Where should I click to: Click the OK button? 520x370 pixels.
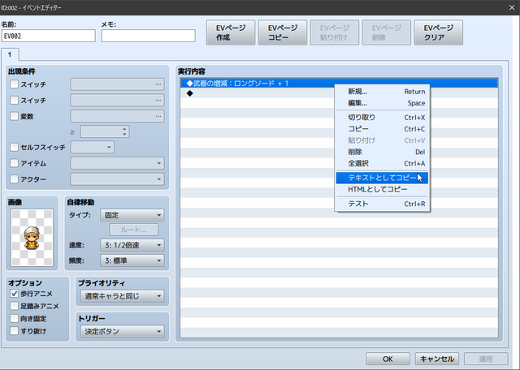388,359
